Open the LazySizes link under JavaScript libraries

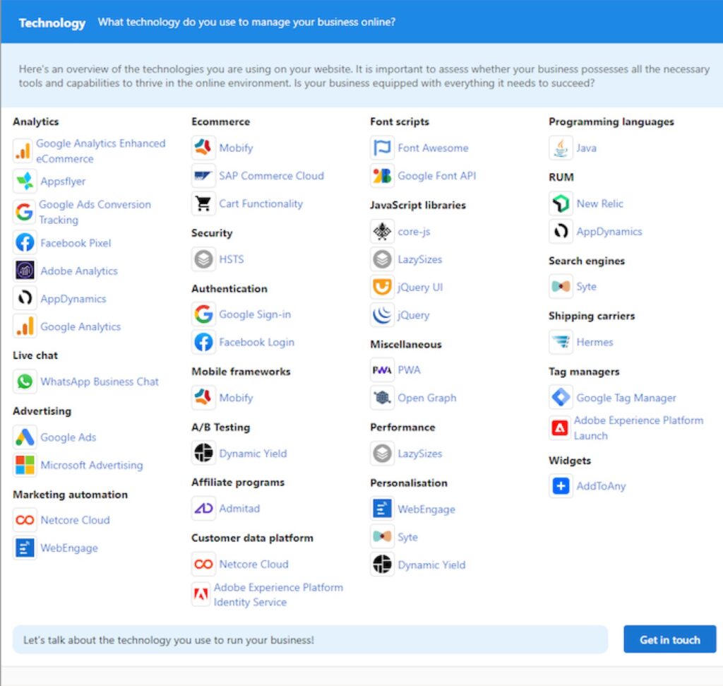coord(419,259)
